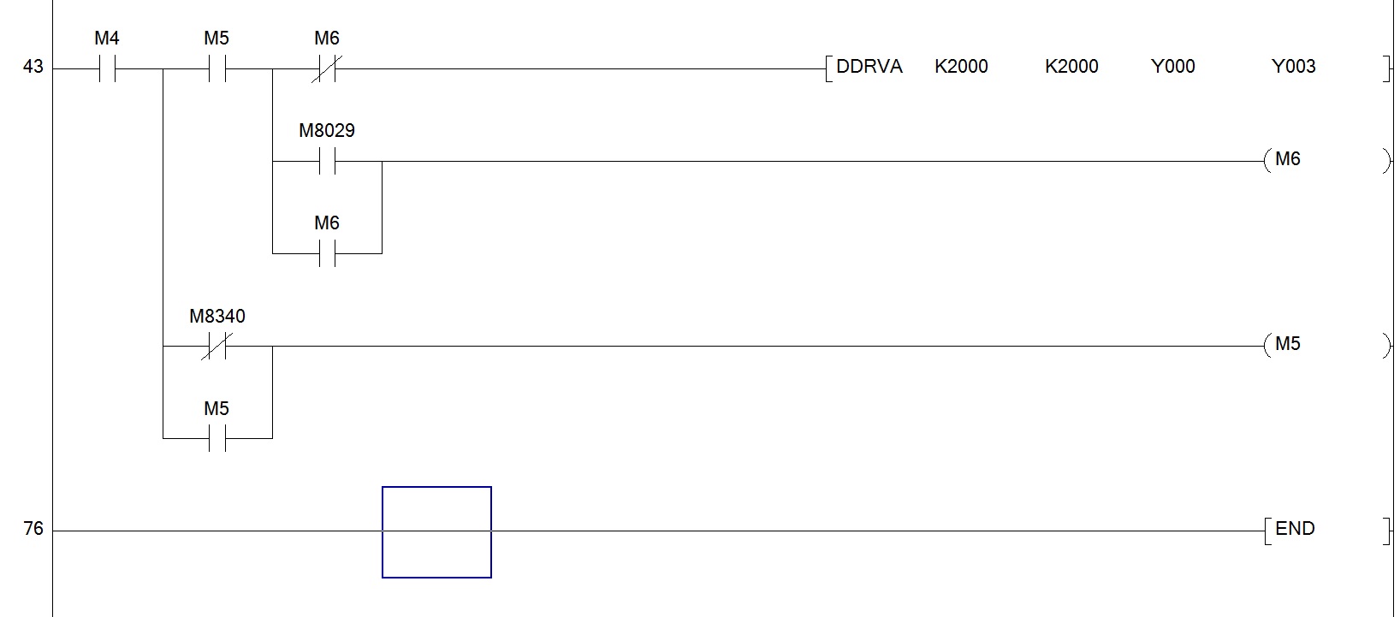
Task: Select the first K2000 operand of DDRVA
Action: pyautogui.click(x=961, y=67)
